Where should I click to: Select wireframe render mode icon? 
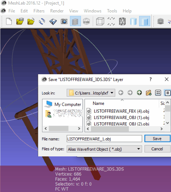122,21
